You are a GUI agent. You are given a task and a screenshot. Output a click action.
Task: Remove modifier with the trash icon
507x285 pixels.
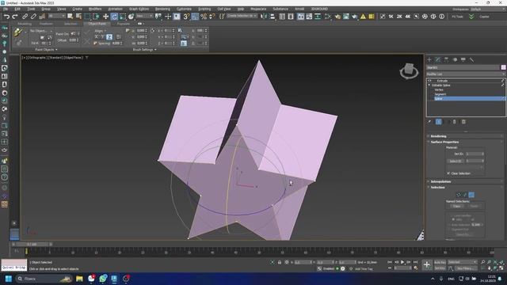(x=454, y=122)
